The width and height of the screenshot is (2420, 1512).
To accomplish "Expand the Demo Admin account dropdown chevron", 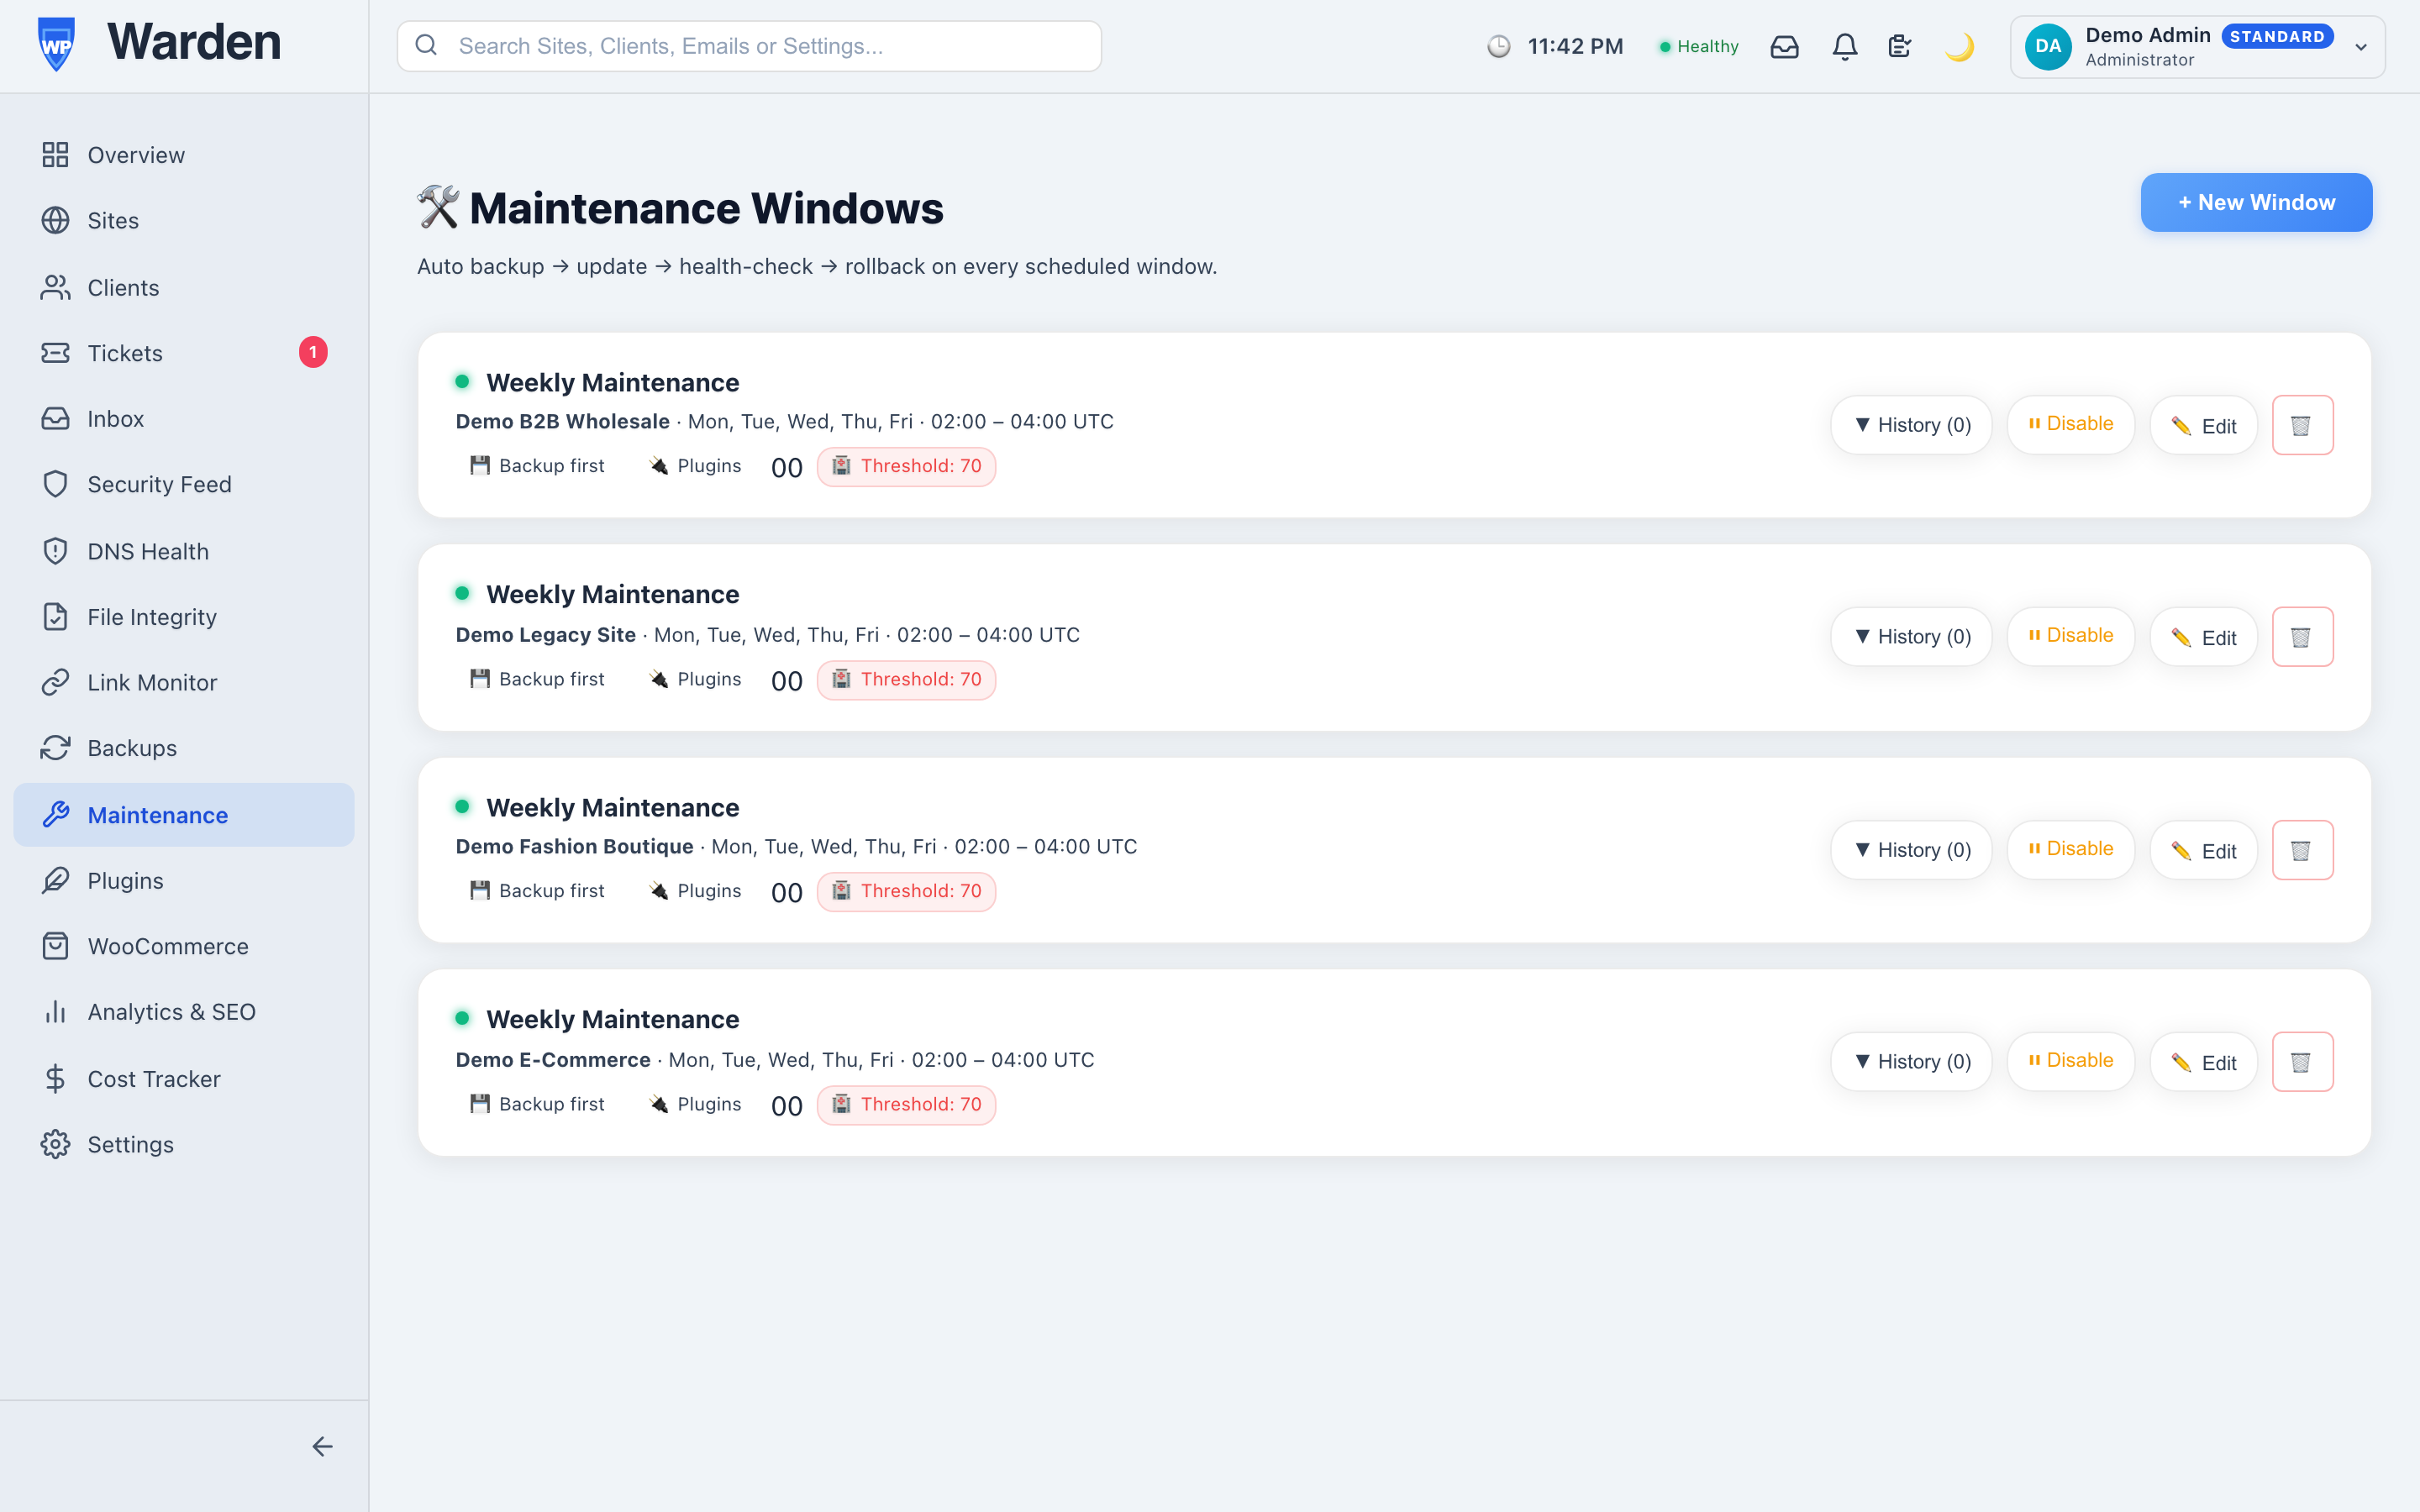I will (2361, 47).
